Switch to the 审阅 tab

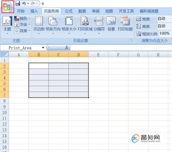96,11
